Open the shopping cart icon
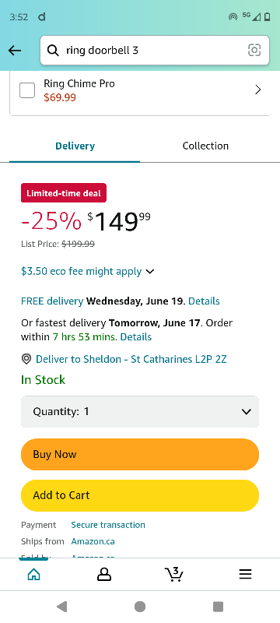The height and width of the screenshot is (623, 280). point(174,574)
